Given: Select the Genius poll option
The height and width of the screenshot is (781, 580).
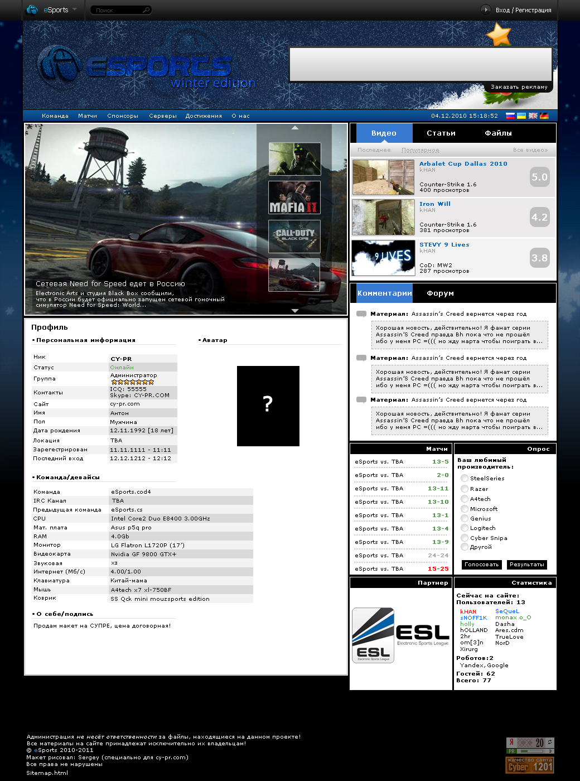Looking at the screenshot, I should 465,518.
